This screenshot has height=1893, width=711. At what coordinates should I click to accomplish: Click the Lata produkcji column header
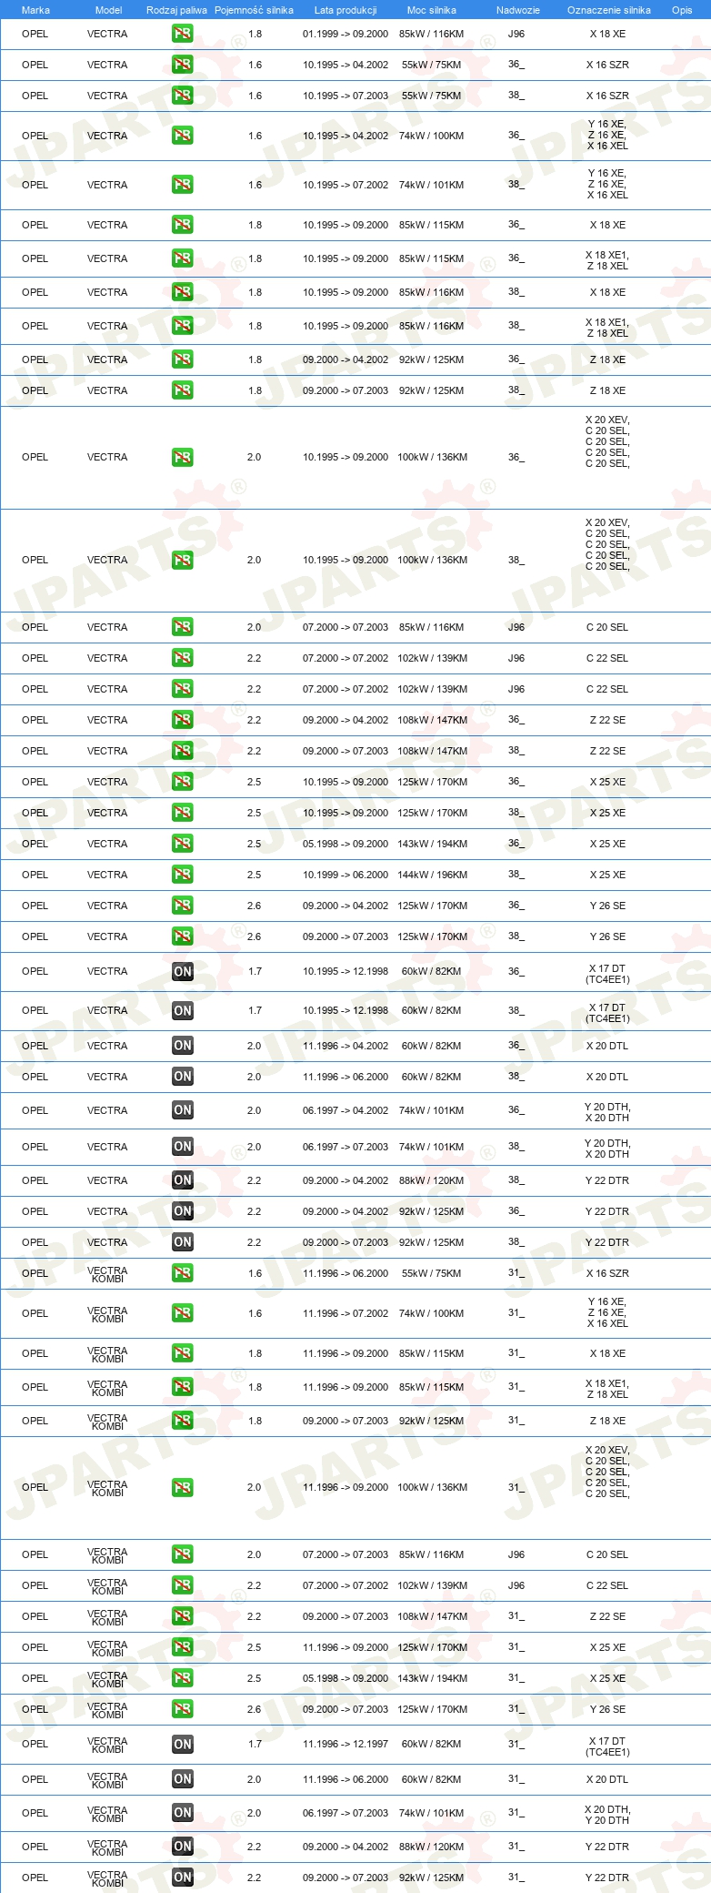tap(345, 10)
